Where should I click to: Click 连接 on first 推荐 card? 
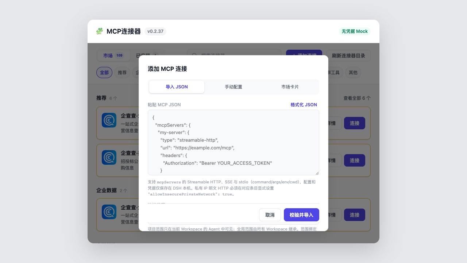click(355, 123)
